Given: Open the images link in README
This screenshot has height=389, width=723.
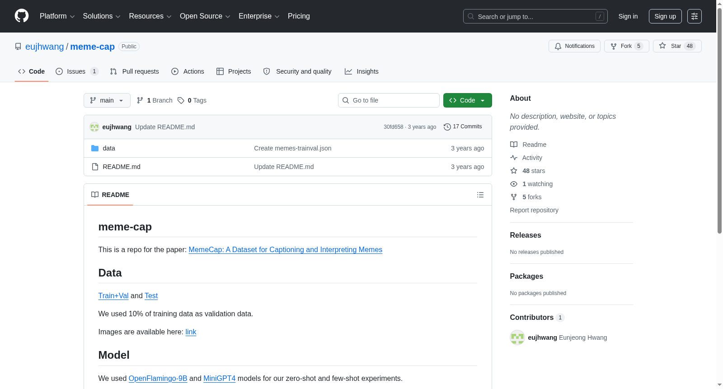Looking at the screenshot, I should pos(191,332).
